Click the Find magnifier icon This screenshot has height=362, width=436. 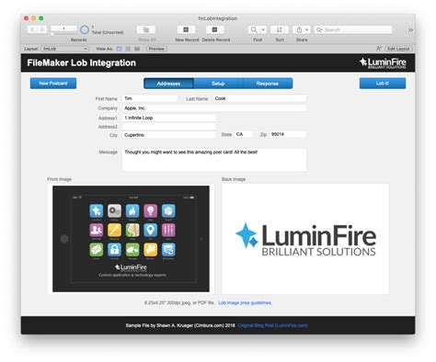(x=254, y=29)
